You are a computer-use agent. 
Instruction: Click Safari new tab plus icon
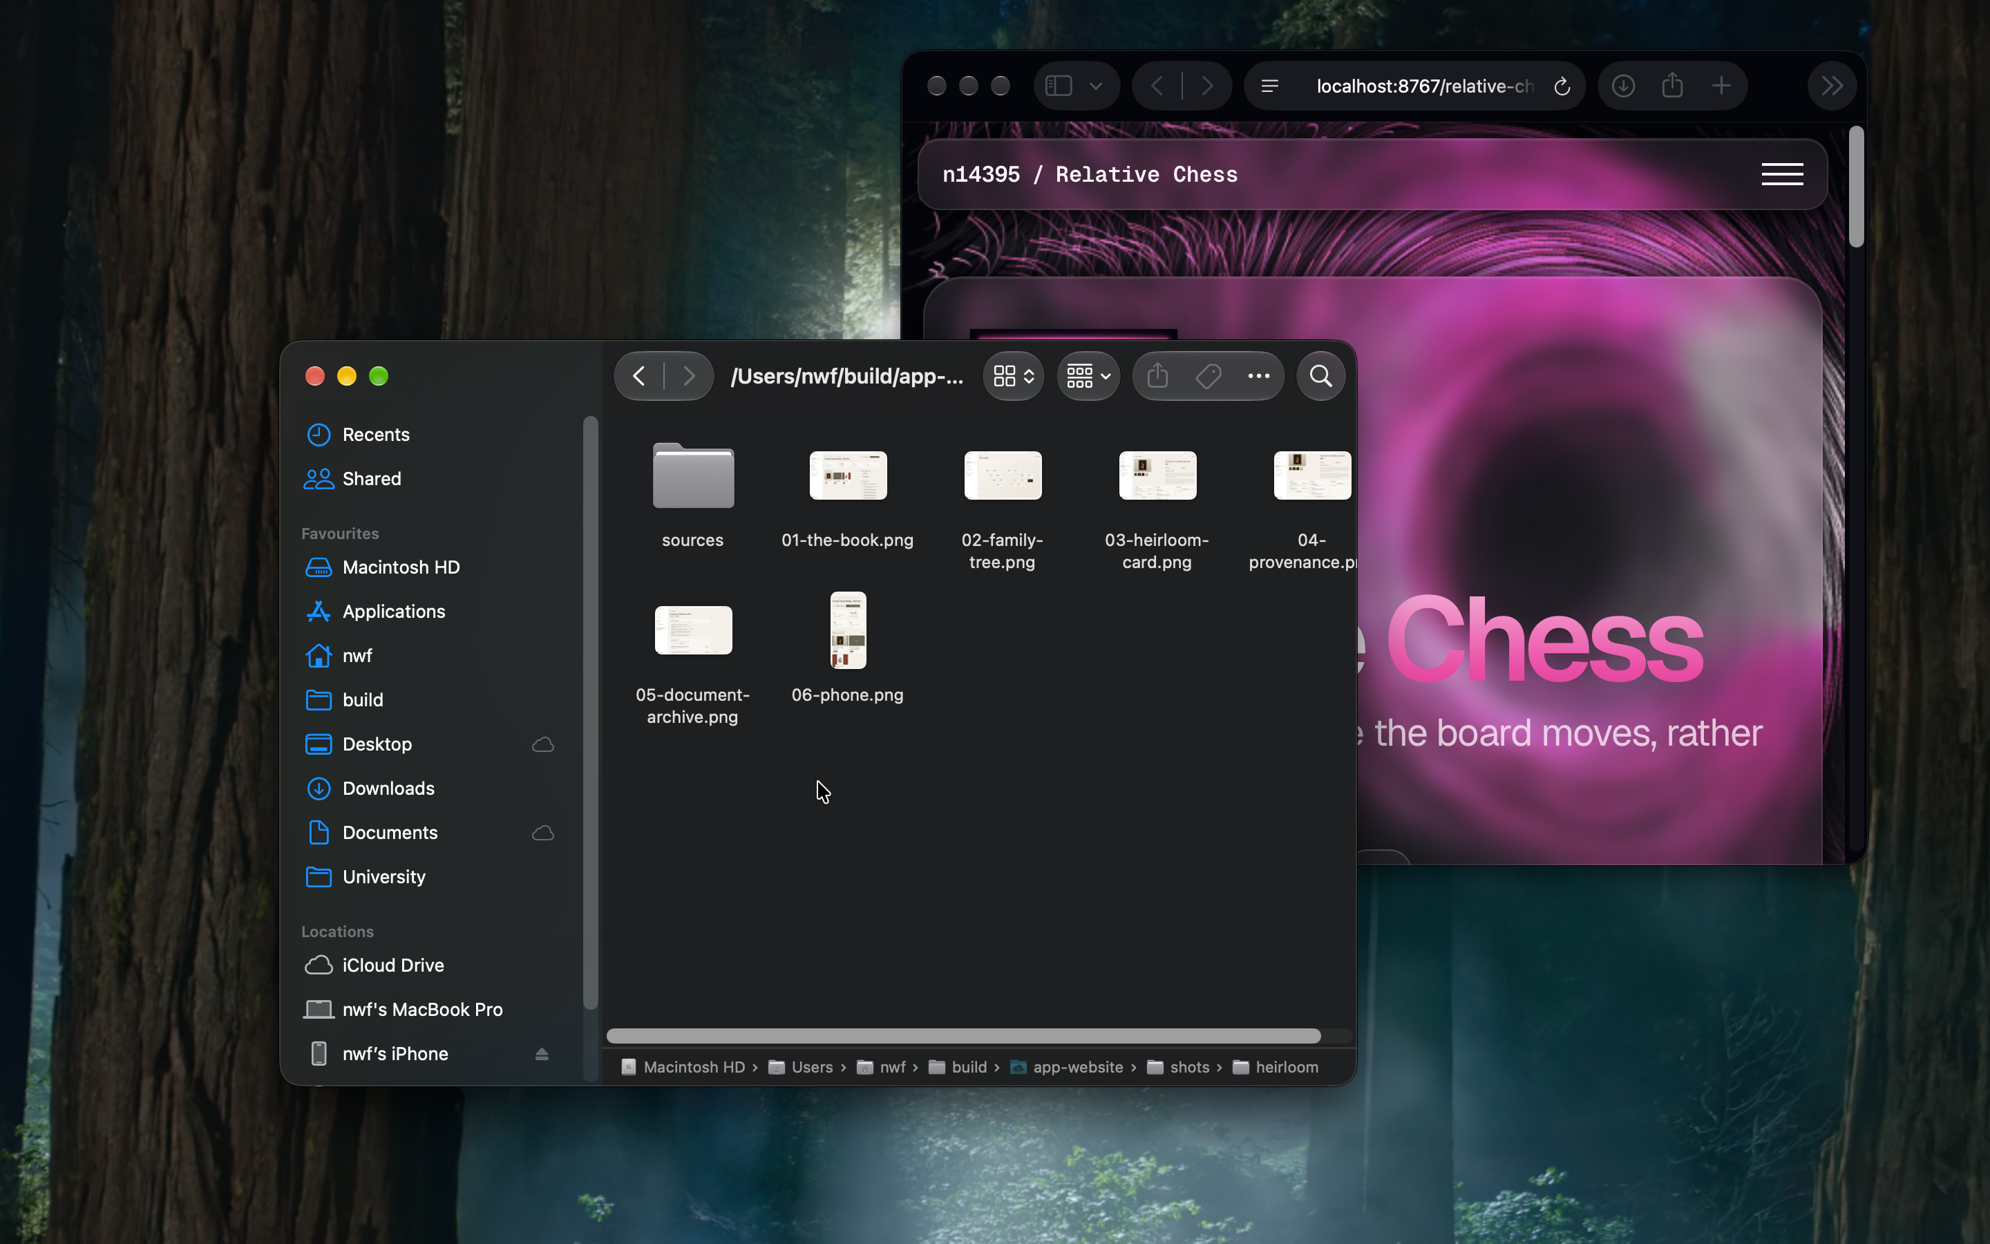pos(1721,86)
